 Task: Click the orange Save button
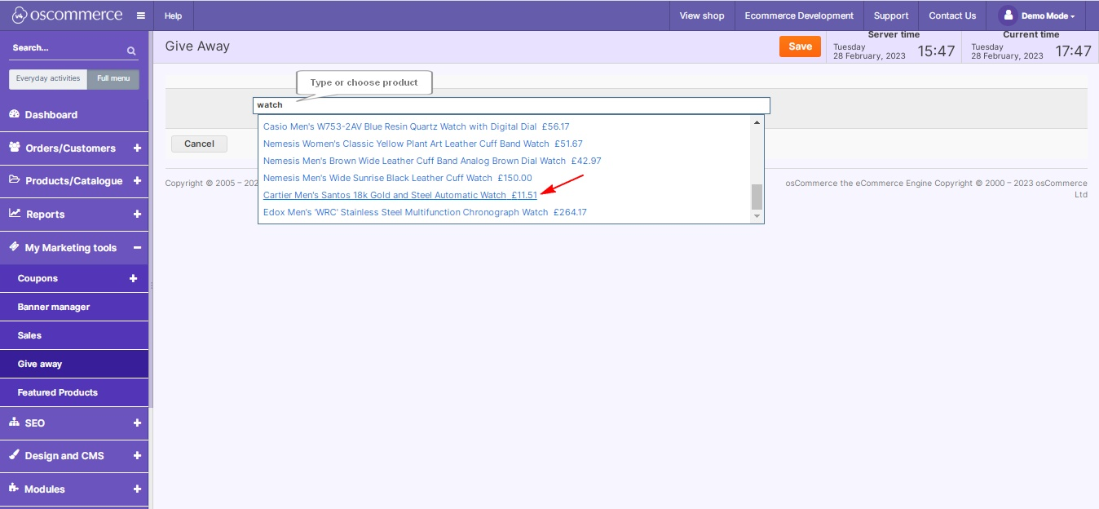[x=800, y=46]
